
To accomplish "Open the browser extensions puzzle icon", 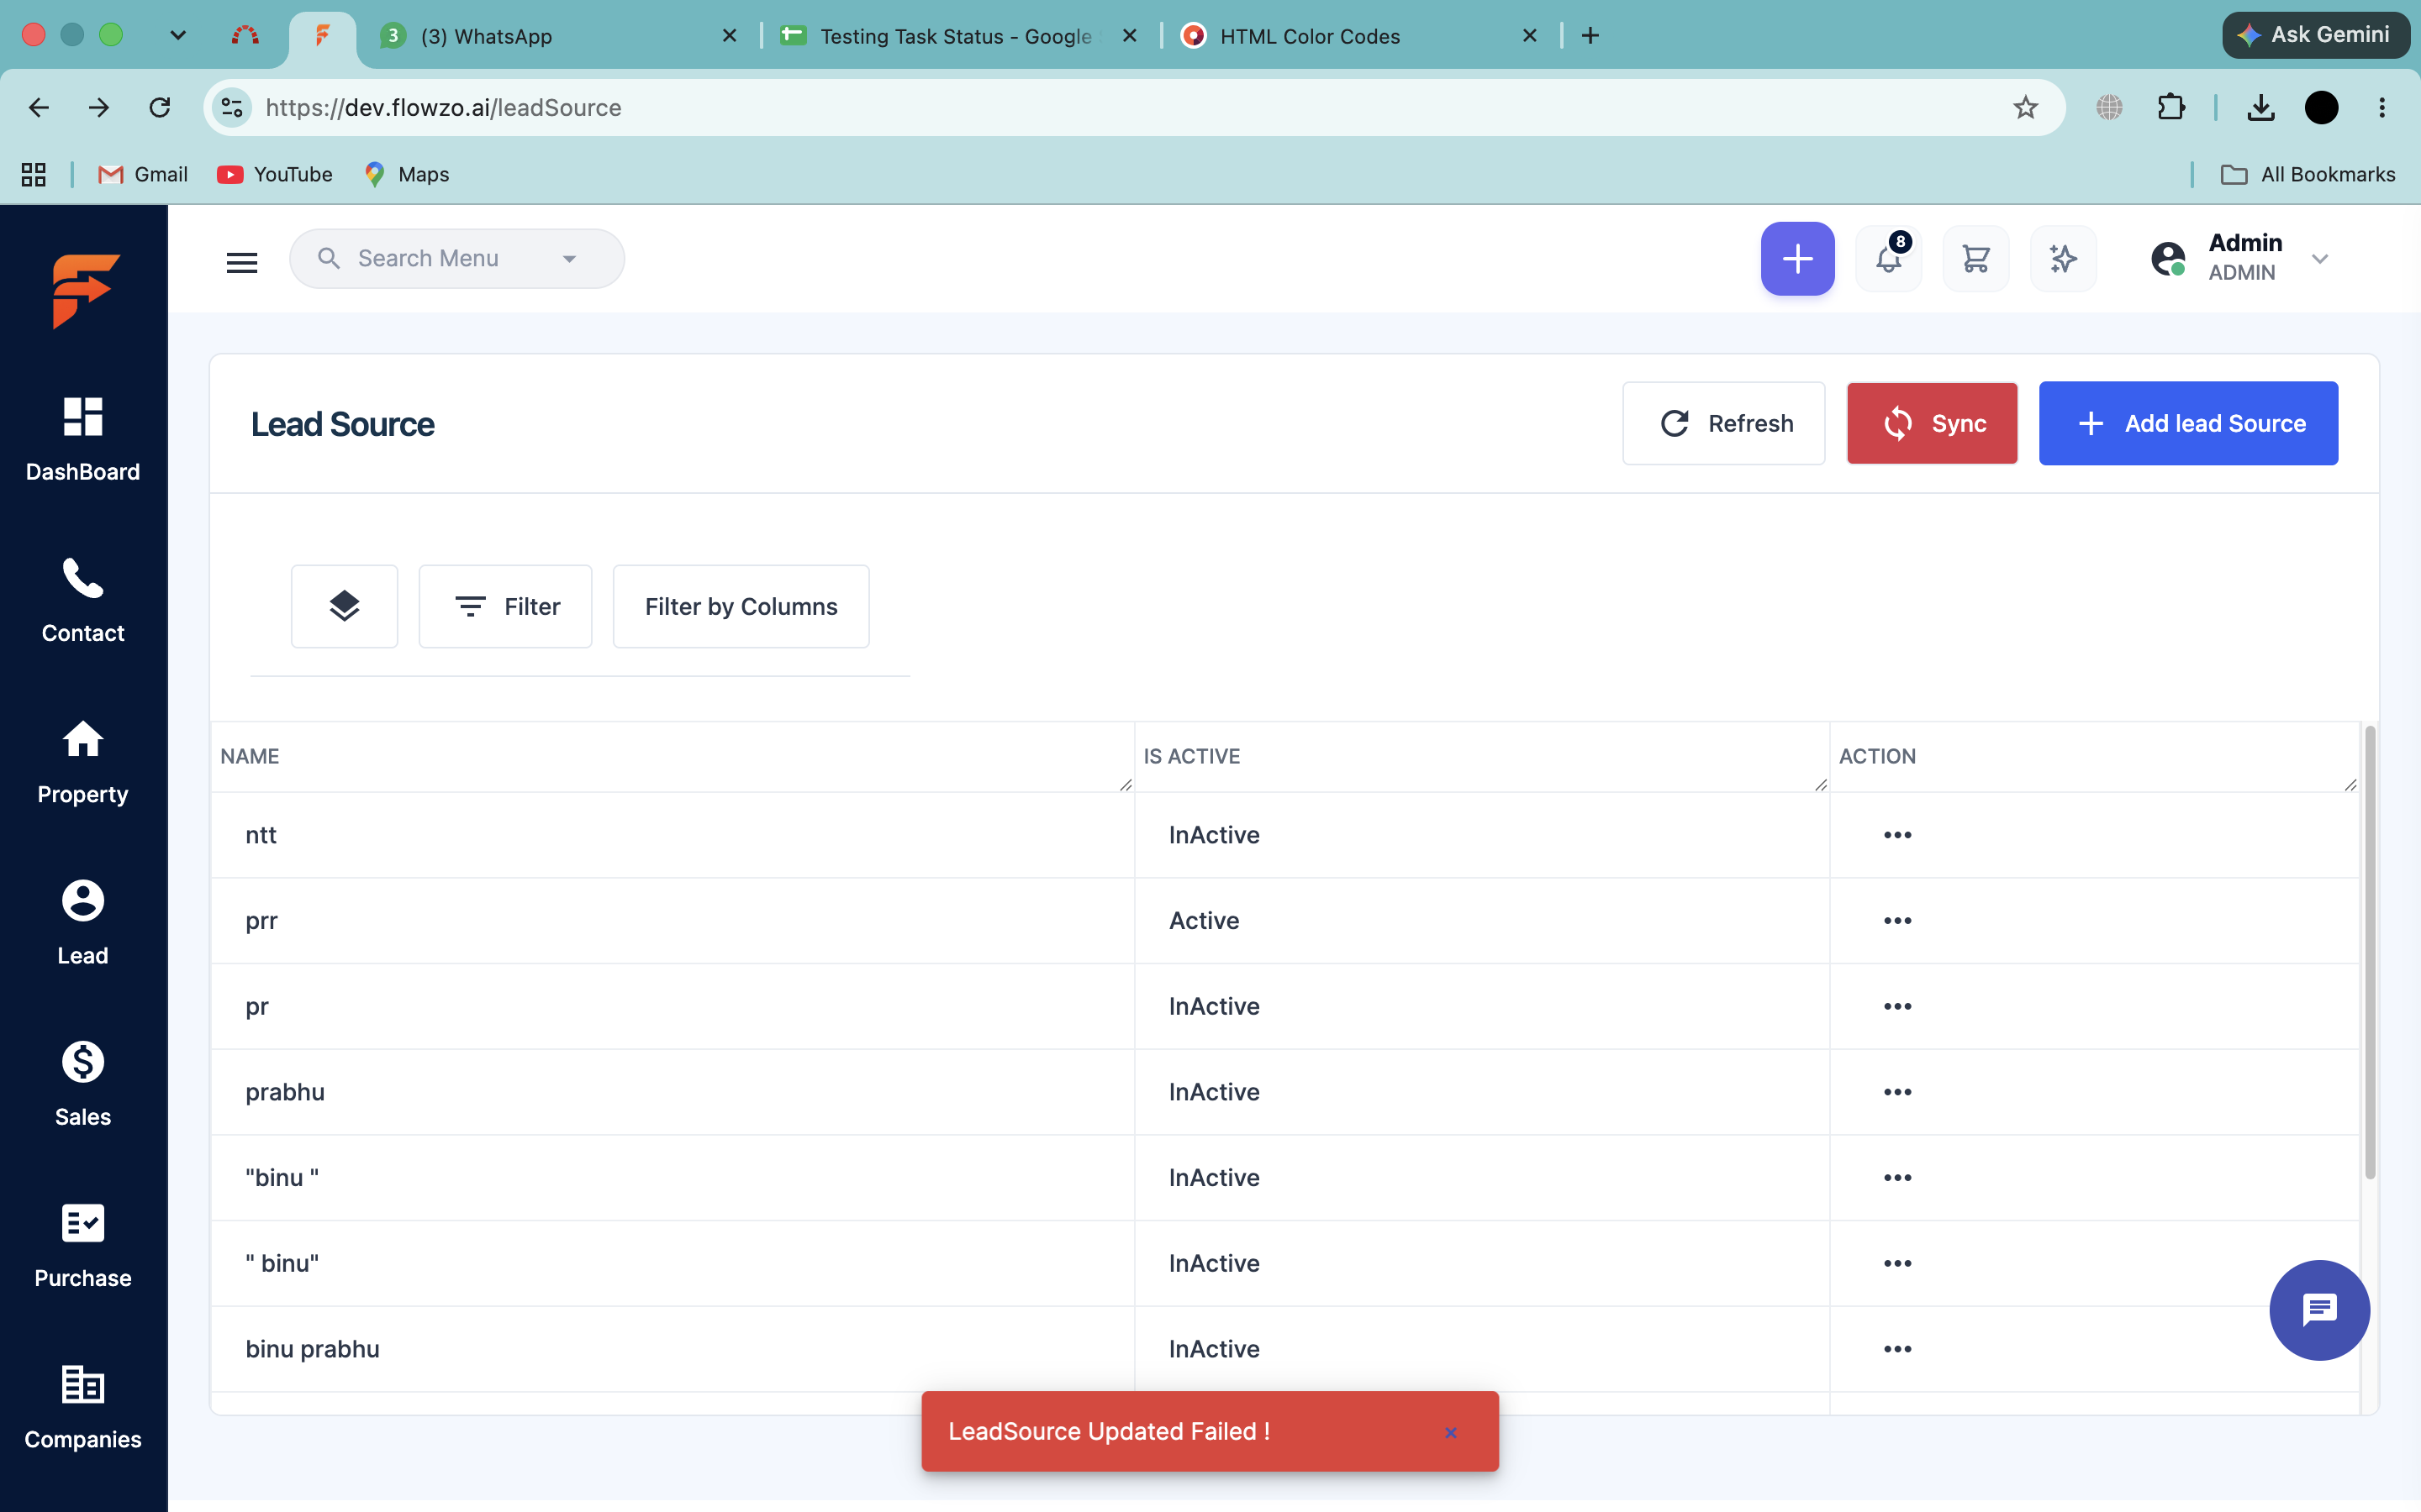I will pyautogui.click(x=2170, y=107).
